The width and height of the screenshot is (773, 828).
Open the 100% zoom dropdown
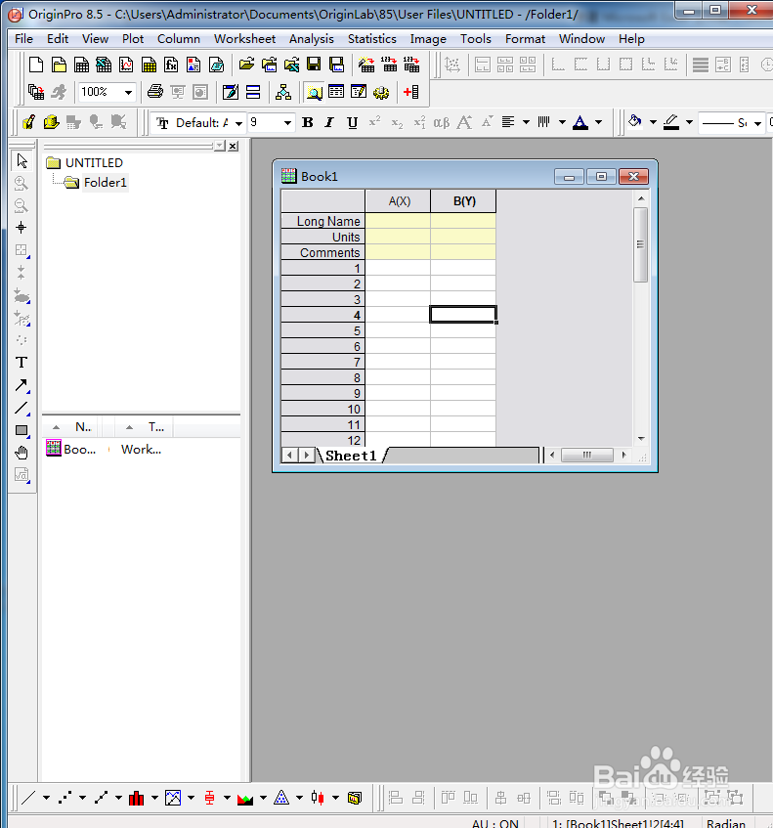pyautogui.click(x=128, y=93)
